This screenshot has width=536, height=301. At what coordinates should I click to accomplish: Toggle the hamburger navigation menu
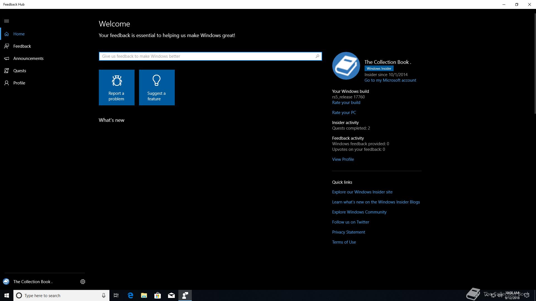click(x=6, y=21)
